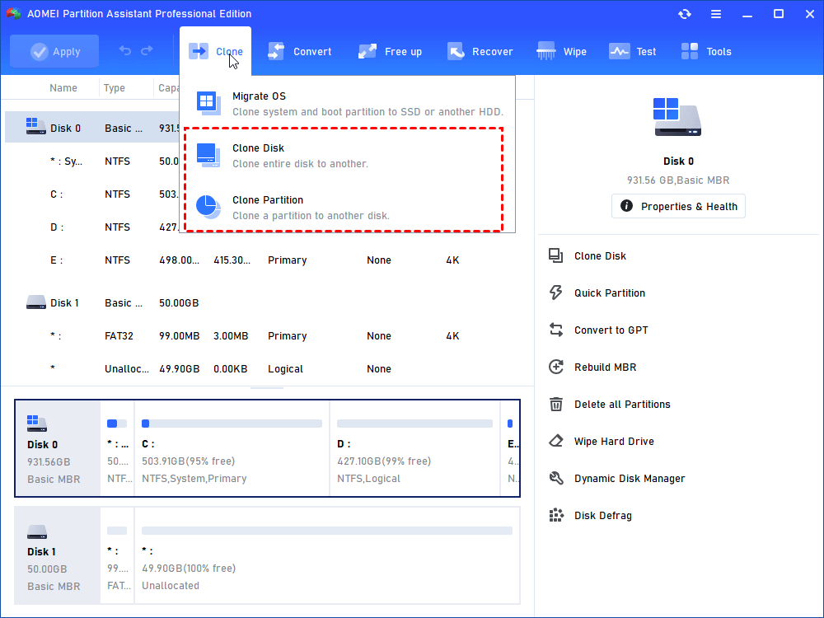The width and height of the screenshot is (824, 618).
Task: Open Dynamic Disk Manager
Action: pos(629,478)
